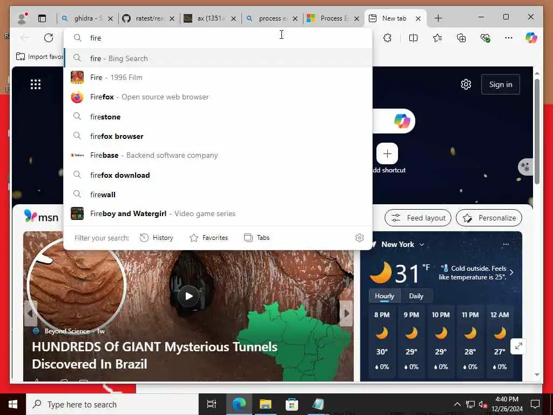Open address bar suggestion settings gear
The image size is (553, 415).
click(x=359, y=238)
